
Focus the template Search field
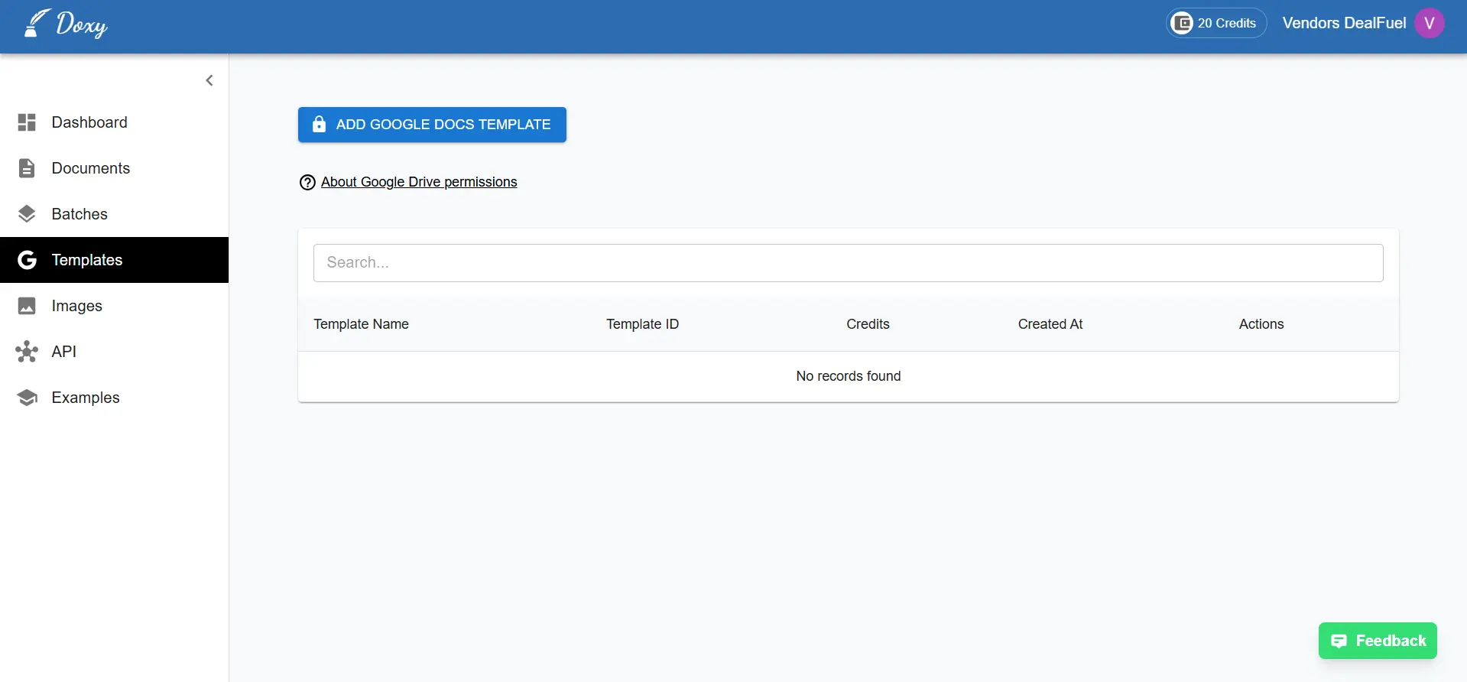coord(848,263)
